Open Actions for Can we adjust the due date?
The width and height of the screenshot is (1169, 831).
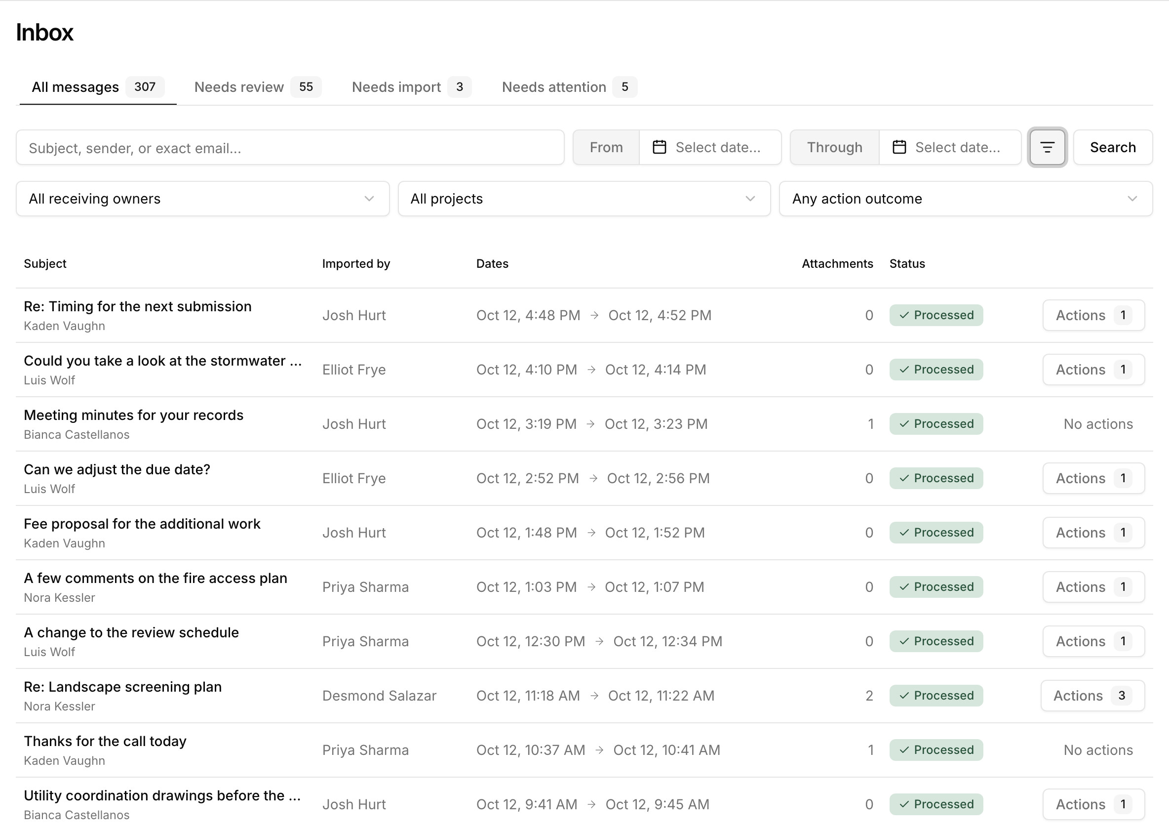point(1093,478)
